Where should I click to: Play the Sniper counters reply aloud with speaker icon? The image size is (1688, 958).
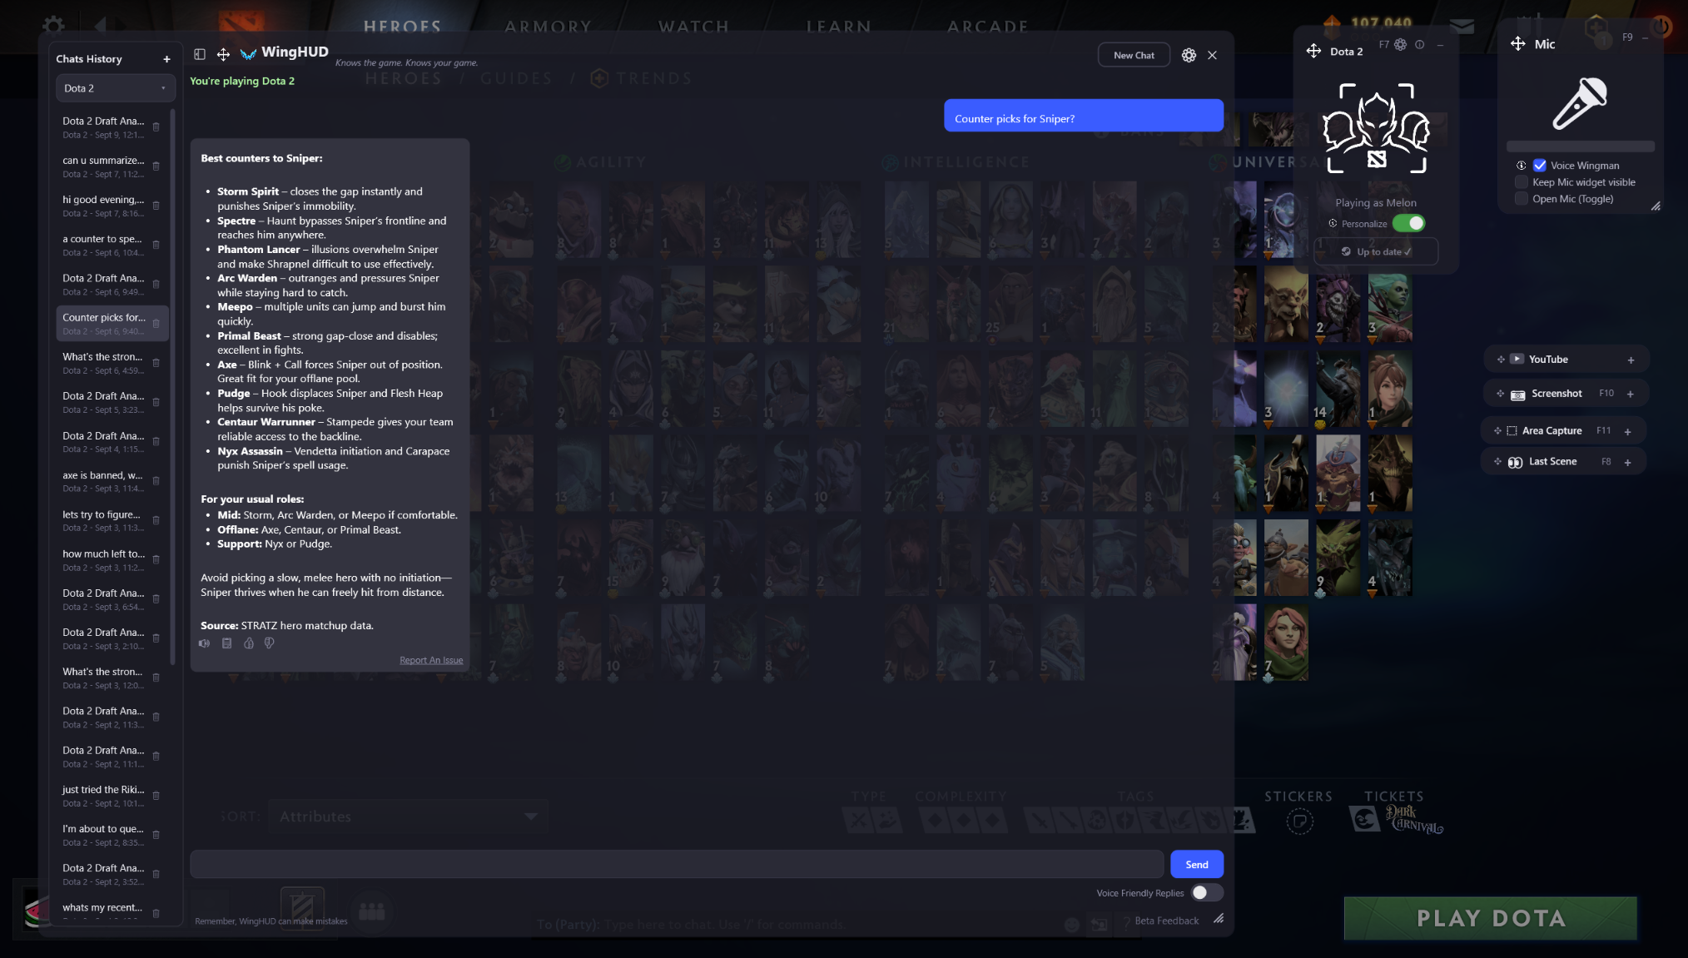click(205, 643)
